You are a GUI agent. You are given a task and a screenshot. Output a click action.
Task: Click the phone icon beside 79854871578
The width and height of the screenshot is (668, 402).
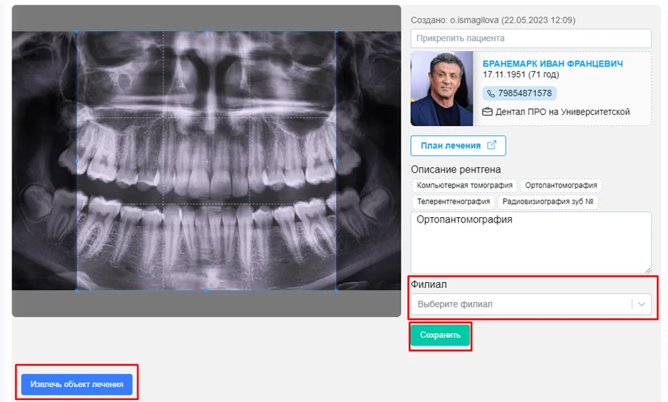pyautogui.click(x=491, y=93)
